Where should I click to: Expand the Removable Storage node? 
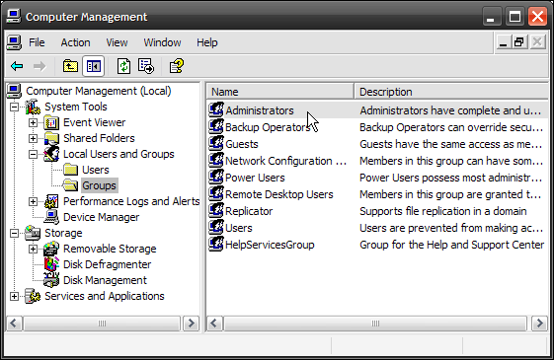pos(33,249)
